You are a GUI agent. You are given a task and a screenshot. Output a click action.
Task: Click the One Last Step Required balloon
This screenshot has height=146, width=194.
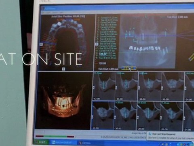point(170,136)
